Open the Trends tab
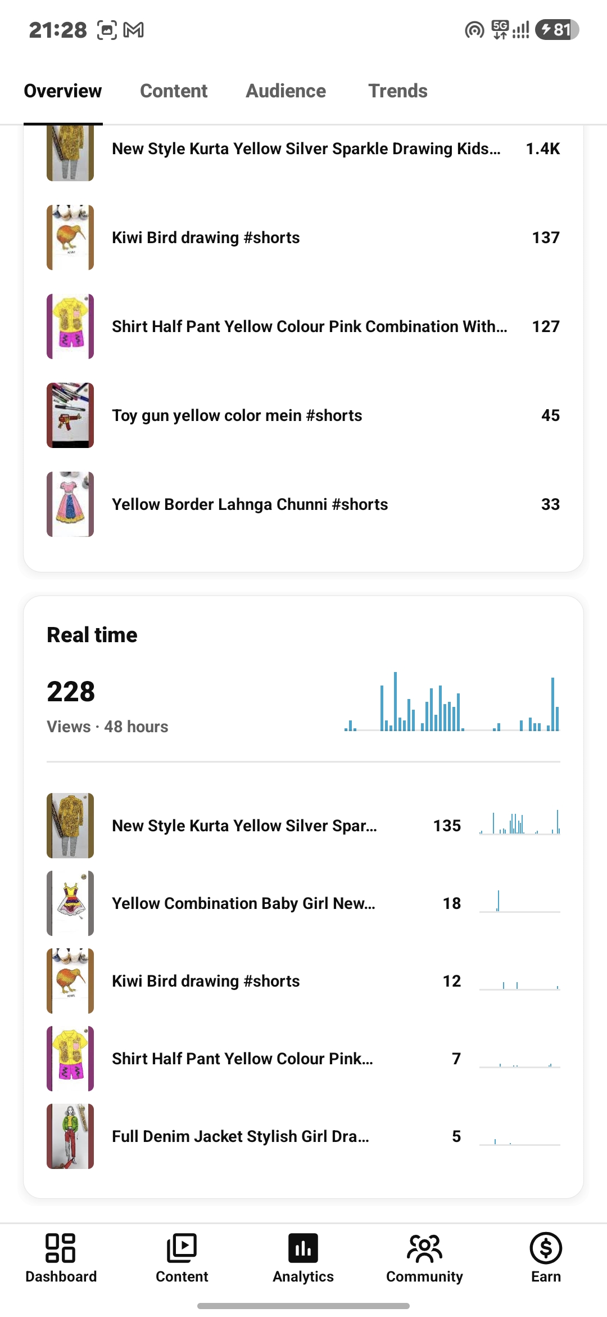 [398, 91]
